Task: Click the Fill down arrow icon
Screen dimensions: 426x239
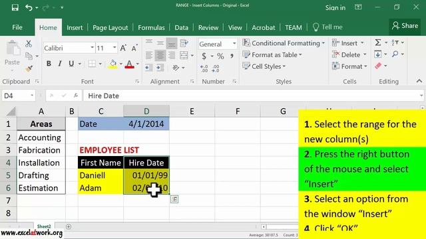Action: pos(377,54)
